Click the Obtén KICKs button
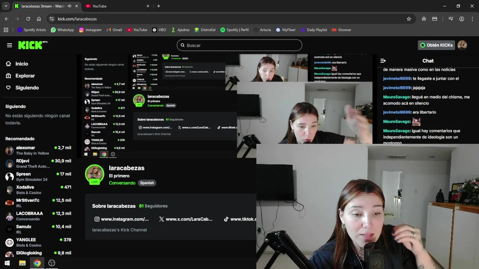479x269 pixels. pos(436,45)
